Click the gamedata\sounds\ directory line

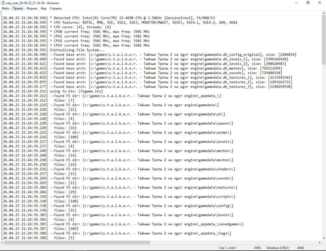point(117,178)
